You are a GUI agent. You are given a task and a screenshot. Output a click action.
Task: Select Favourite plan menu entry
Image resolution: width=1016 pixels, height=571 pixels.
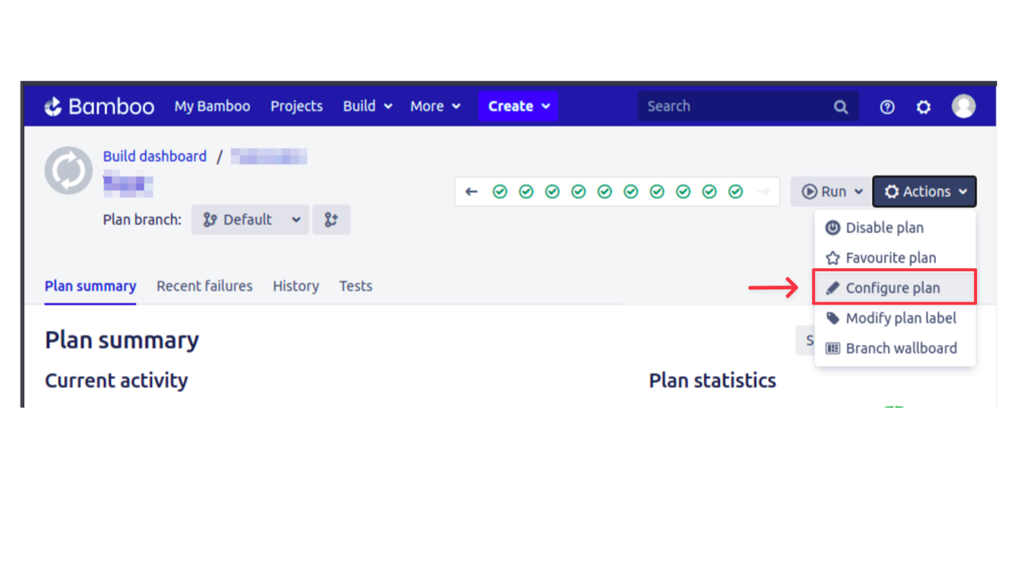coord(891,258)
